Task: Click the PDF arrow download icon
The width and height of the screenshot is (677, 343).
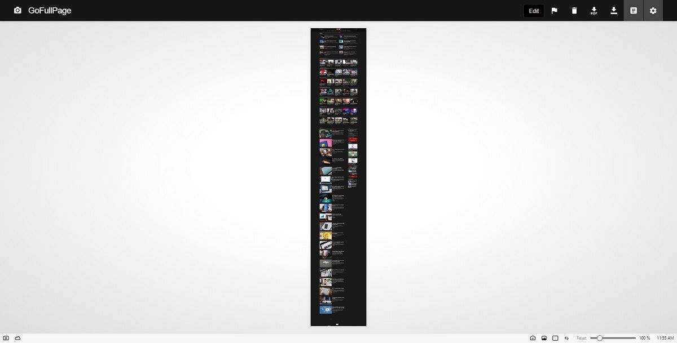Action: [594, 11]
